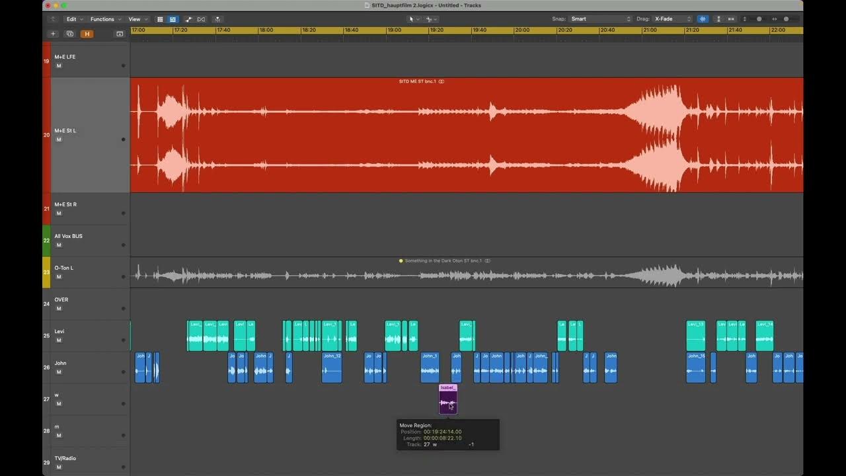Viewport: 846px width, 476px height.
Task: Click the loop icon next to SITD ME ST bnc.1
Action: point(442,81)
